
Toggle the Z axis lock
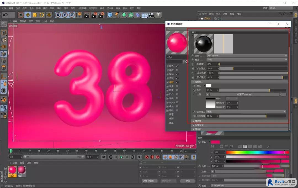(72, 15)
